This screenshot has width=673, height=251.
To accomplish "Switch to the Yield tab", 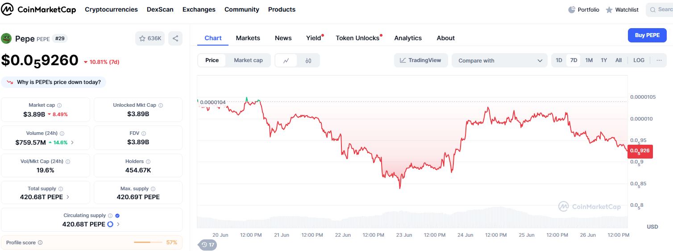I will pos(314,38).
